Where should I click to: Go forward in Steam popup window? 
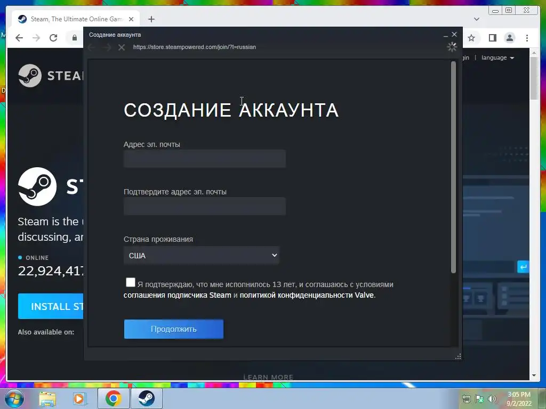(107, 47)
